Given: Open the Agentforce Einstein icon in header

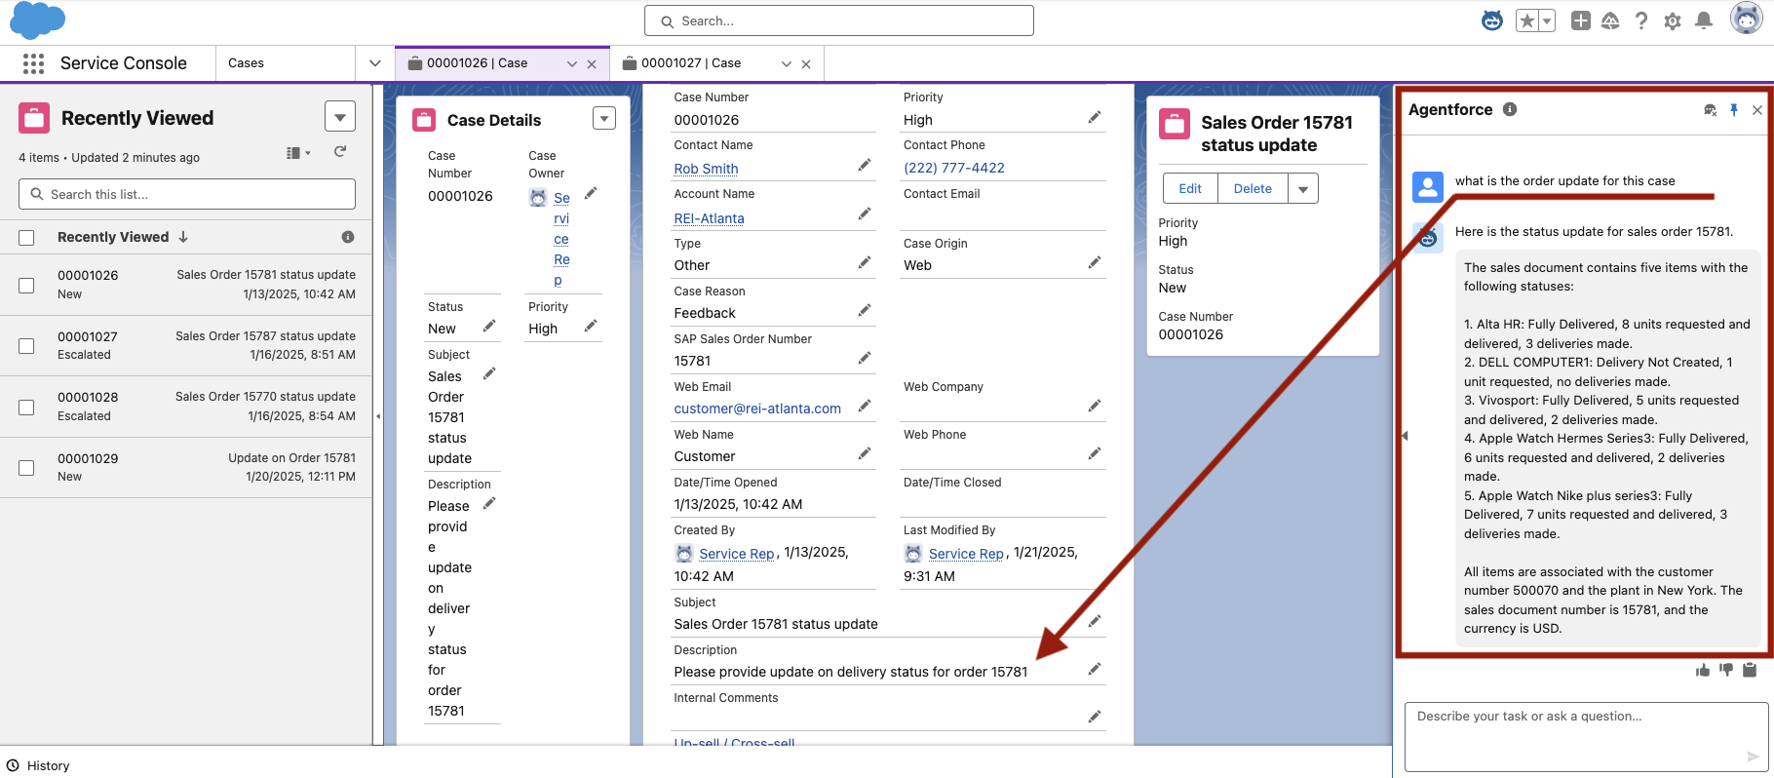Looking at the screenshot, I should click(x=1492, y=20).
